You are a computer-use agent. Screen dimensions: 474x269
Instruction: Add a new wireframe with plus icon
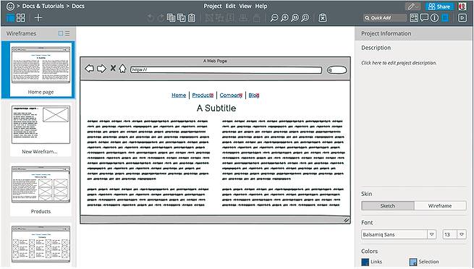(38, 18)
